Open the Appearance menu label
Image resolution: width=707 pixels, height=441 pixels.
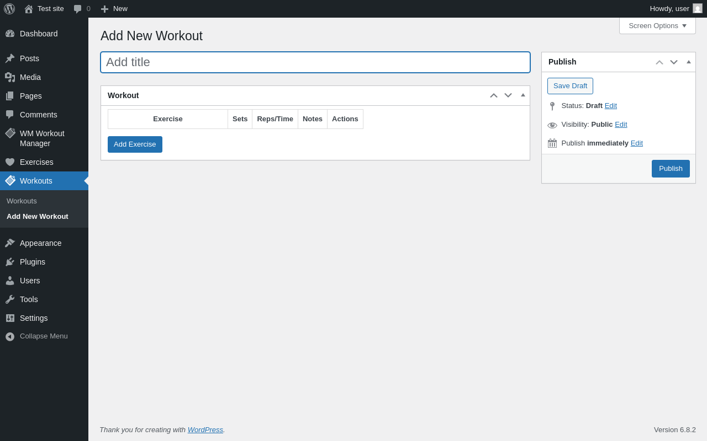pos(41,243)
